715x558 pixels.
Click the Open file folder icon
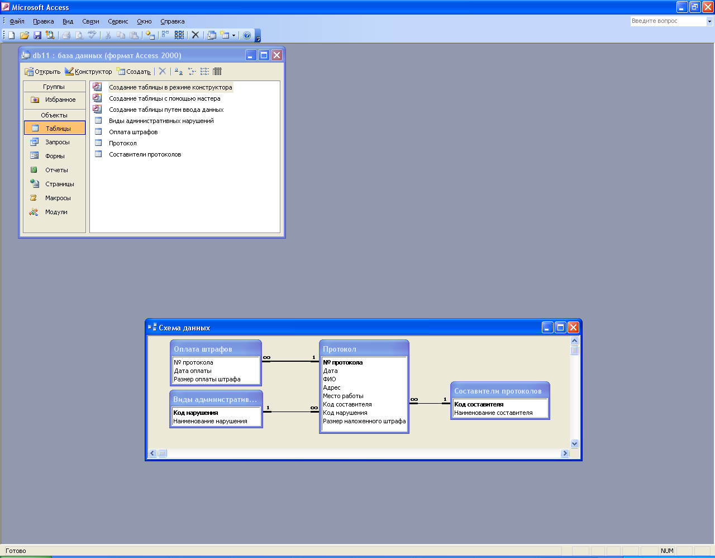pyautogui.click(x=25, y=35)
